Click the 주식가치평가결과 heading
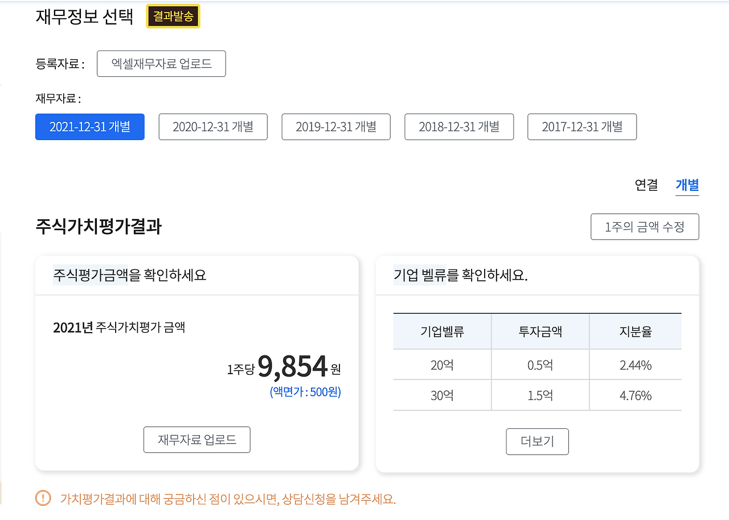 click(x=98, y=226)
